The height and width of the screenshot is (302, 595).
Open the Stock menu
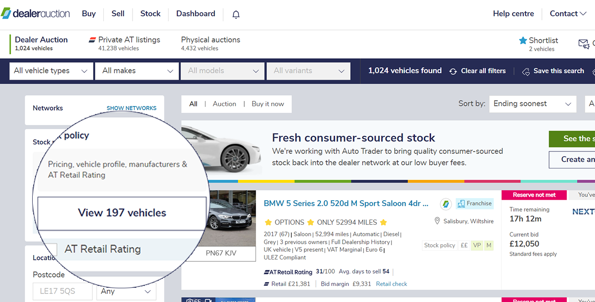(x=151, y=14)
